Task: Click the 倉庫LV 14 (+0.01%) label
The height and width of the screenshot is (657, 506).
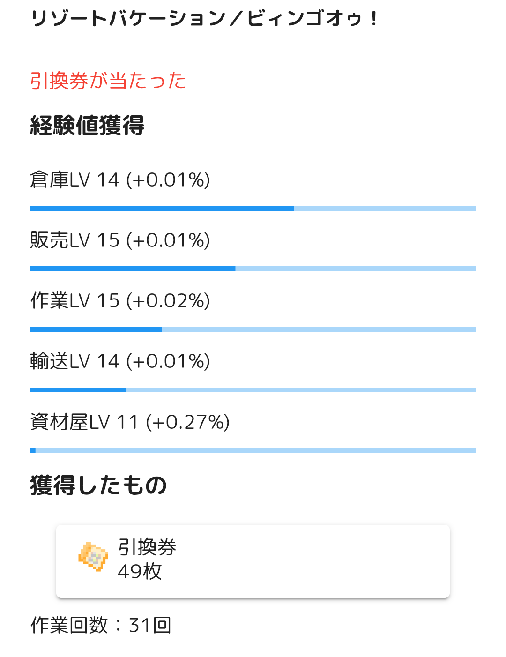Action: (x=120, y=180)
